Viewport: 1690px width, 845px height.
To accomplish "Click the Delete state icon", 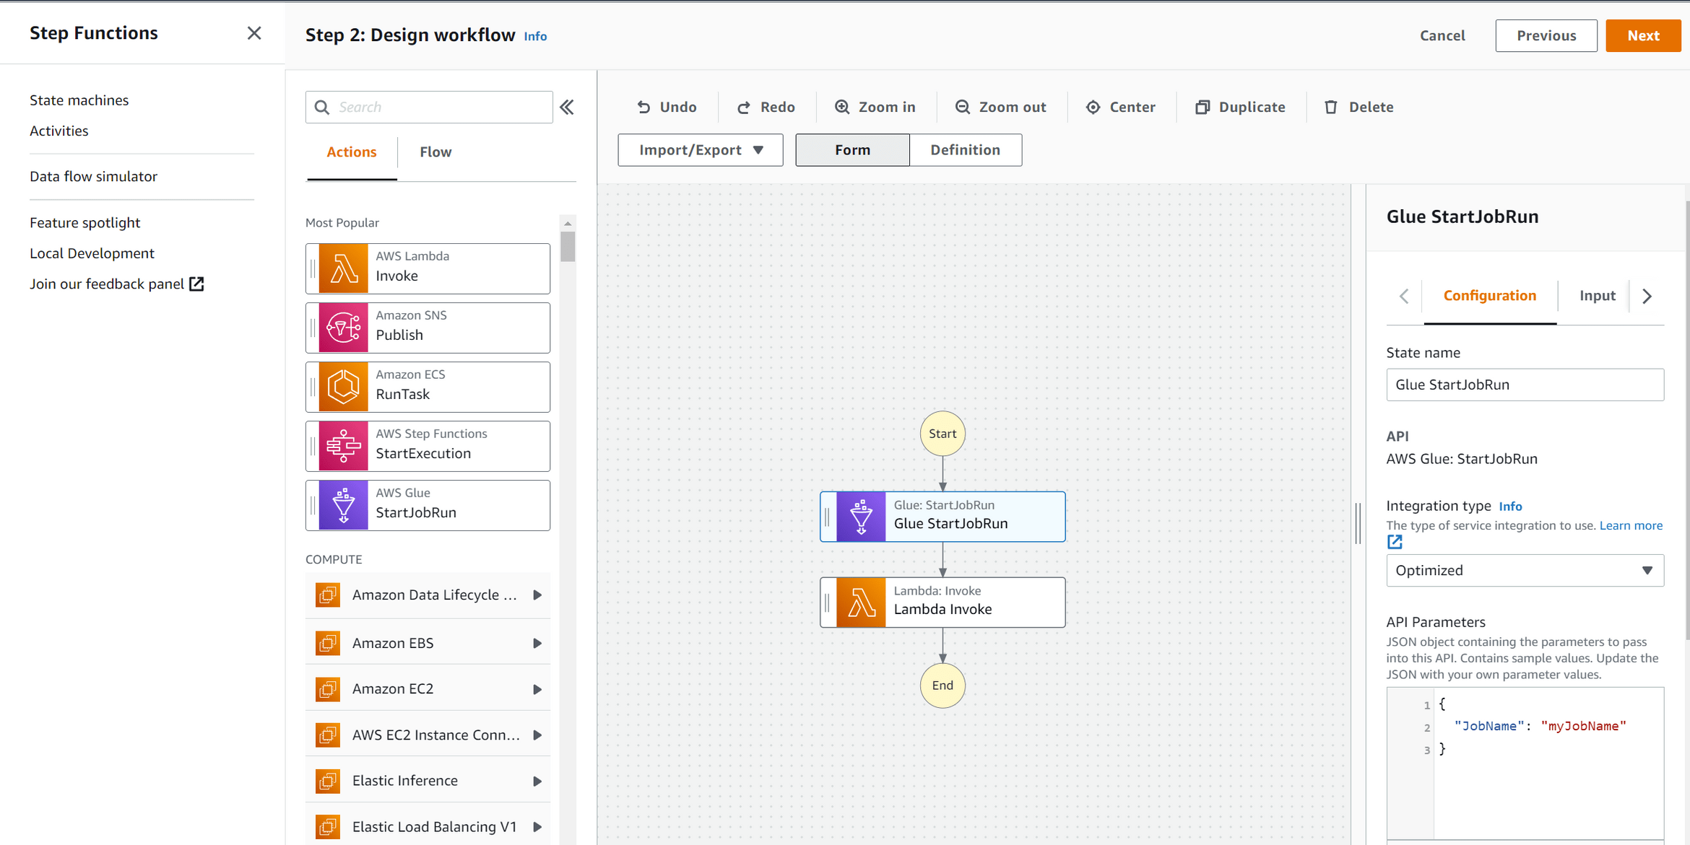I will (1331, 106).
